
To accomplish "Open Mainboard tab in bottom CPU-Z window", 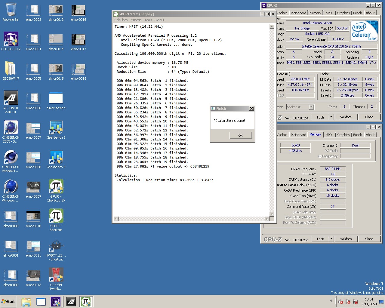I will click(x=298, y=135).
